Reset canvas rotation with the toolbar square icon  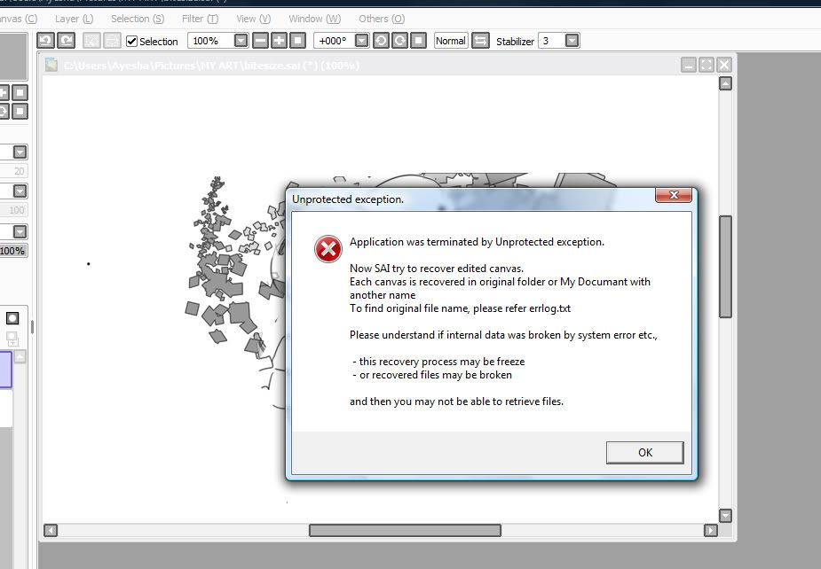[x=418, y=41]
